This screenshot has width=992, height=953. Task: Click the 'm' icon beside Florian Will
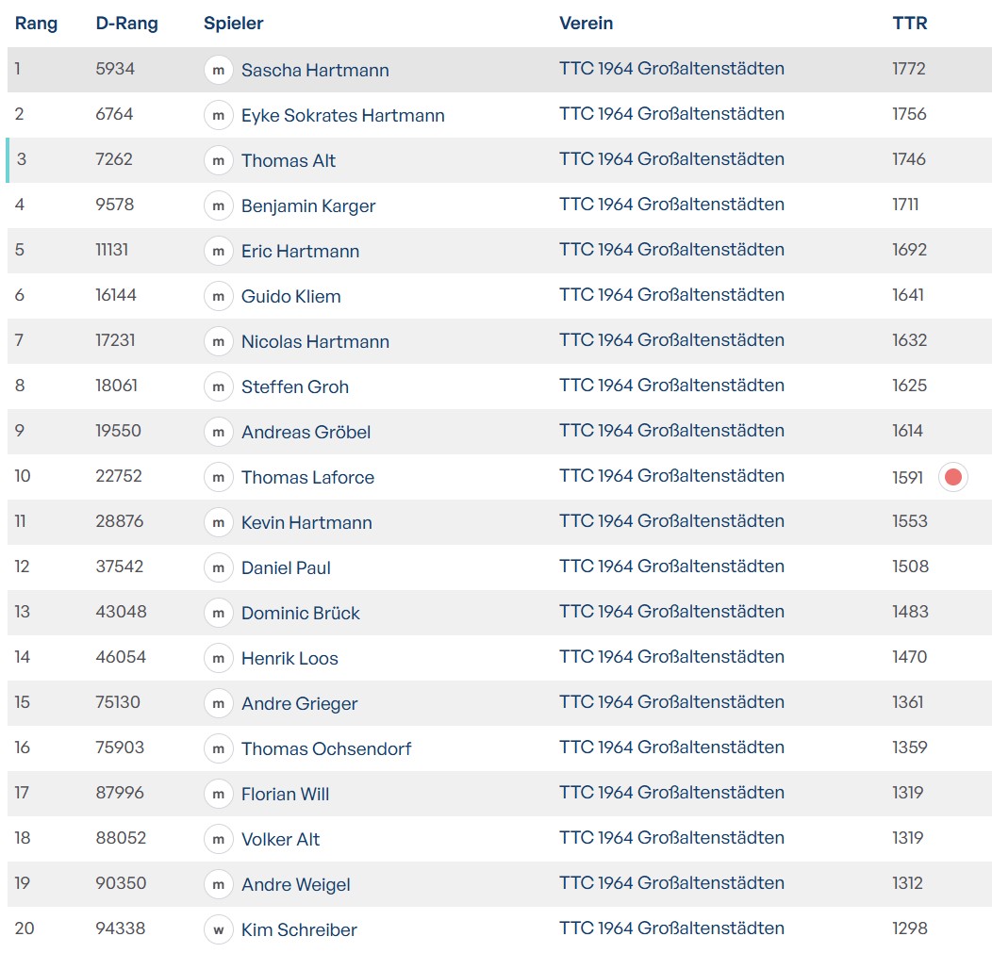pyautogui.click(x=218, y=794)
